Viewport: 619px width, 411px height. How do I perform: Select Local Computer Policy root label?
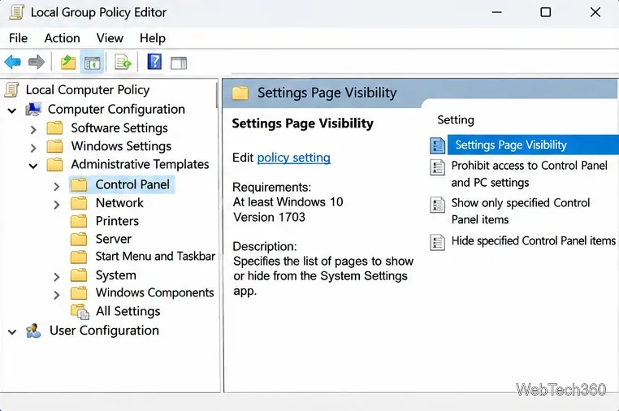pyautogui.click(x=87, y=90)
